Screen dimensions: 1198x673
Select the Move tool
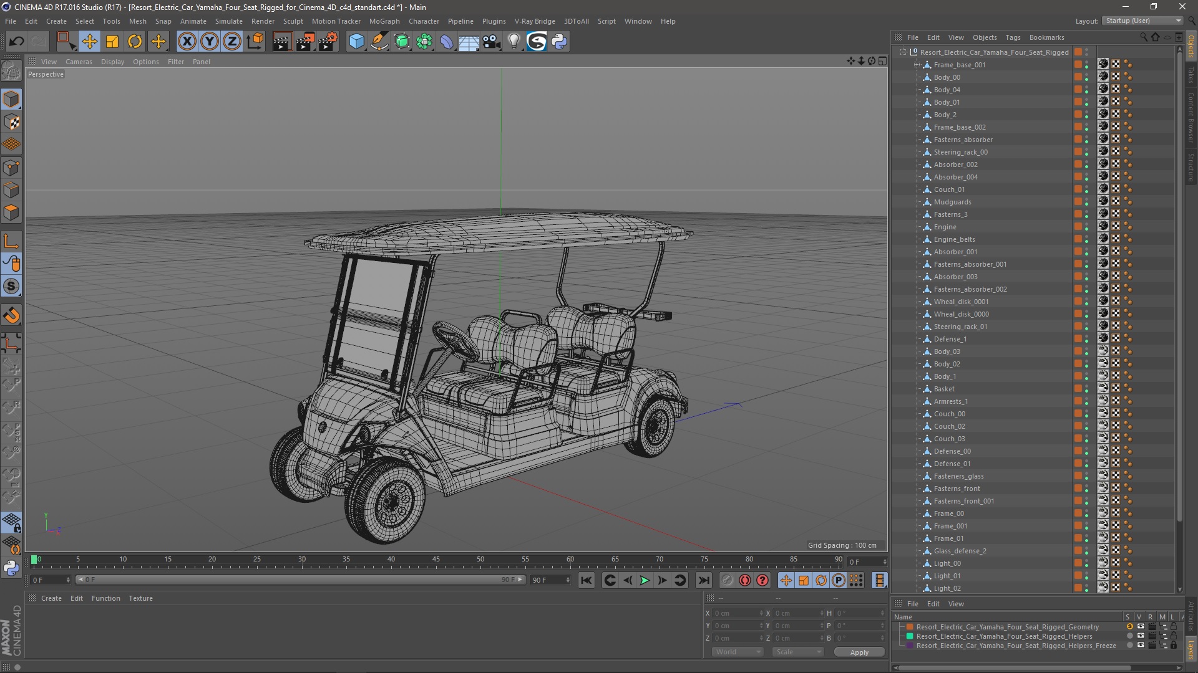89,42
